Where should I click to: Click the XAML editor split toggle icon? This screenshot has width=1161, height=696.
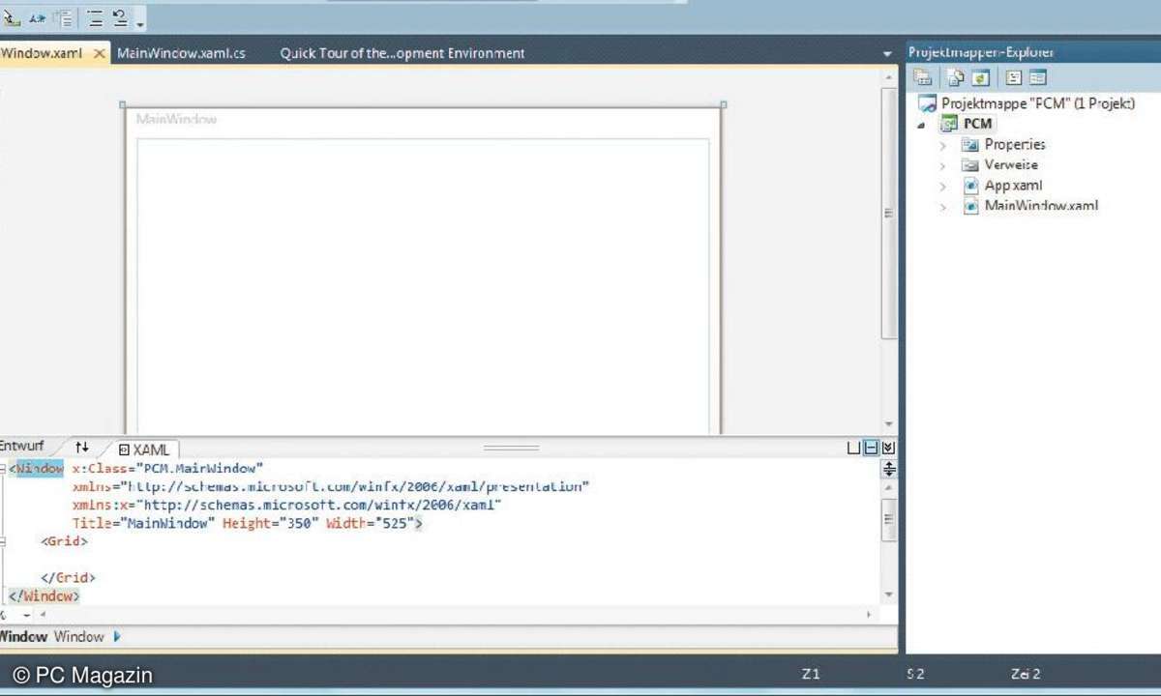click(x=889, y=469)
